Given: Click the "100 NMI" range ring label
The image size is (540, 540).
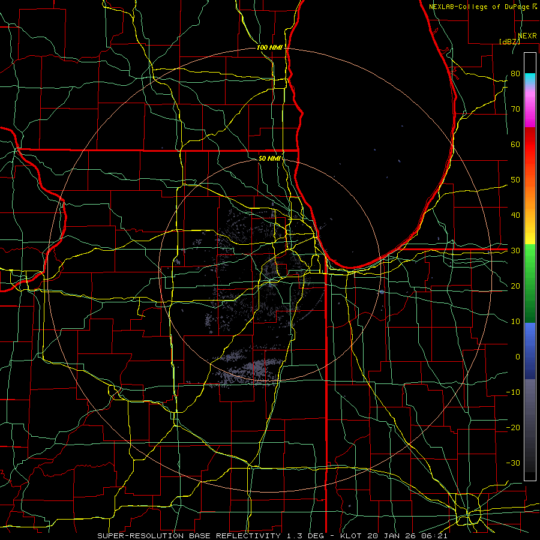Looking at the screenshot, I should [x=269, y=47].
